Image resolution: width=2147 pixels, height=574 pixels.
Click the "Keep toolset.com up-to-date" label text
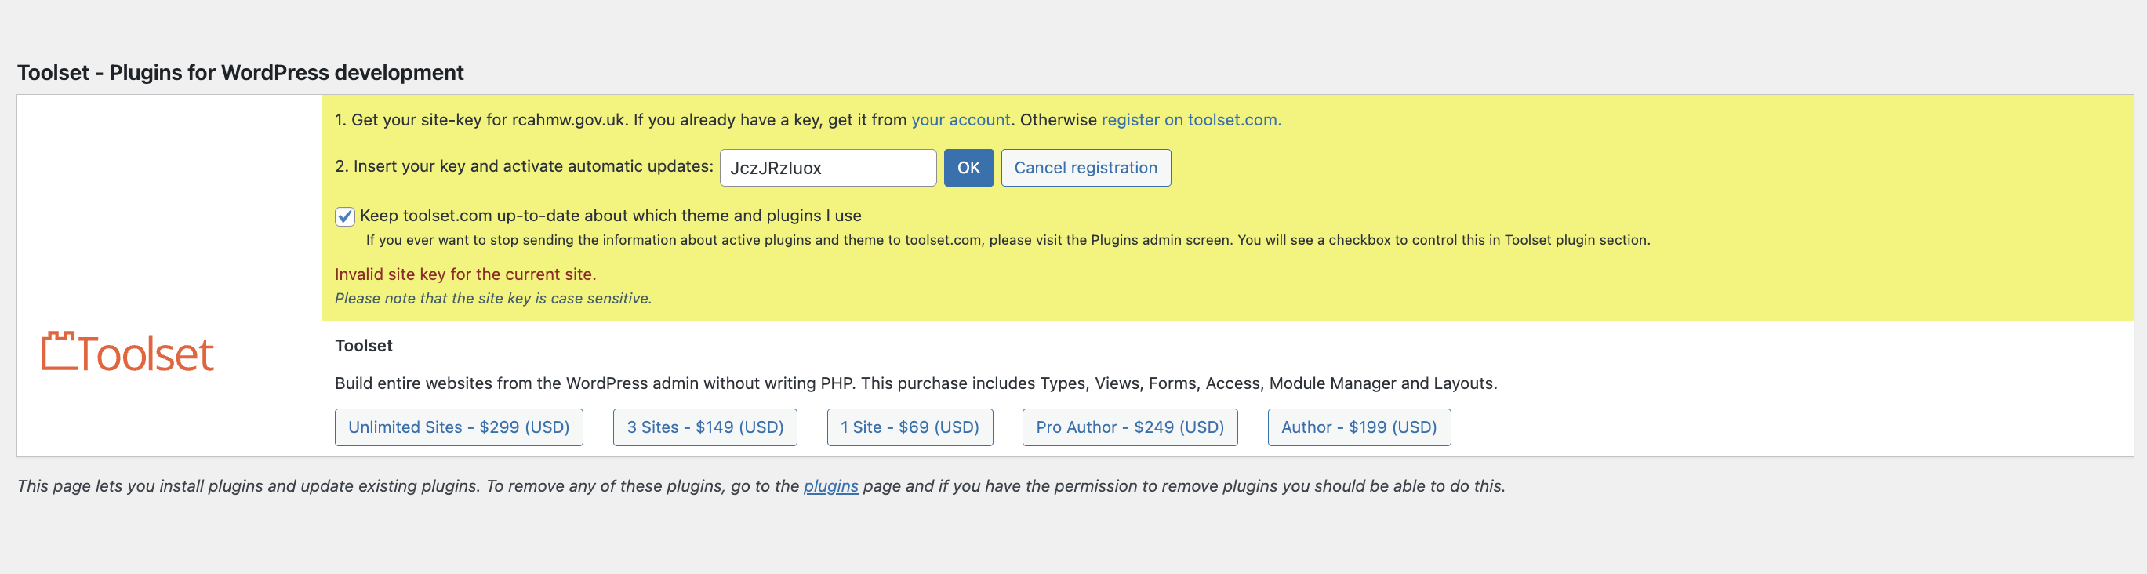[x=610, y=216]
